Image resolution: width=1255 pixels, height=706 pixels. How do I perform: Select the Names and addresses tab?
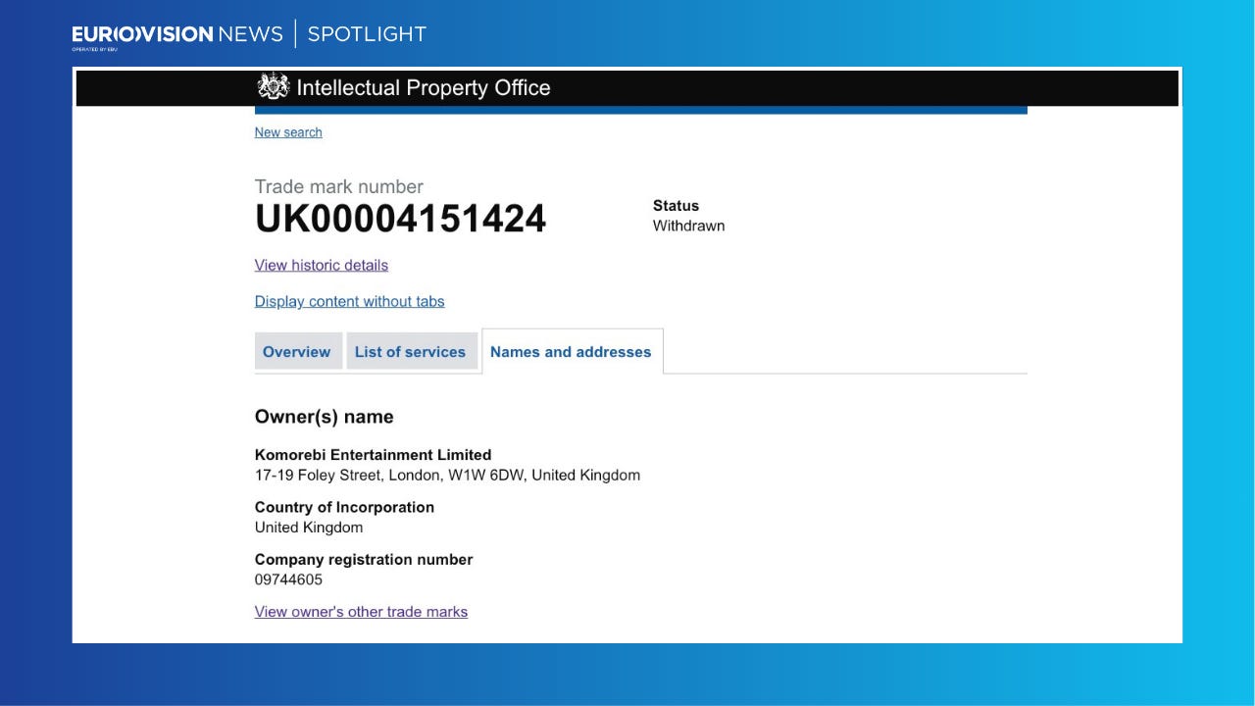point(571,352)
